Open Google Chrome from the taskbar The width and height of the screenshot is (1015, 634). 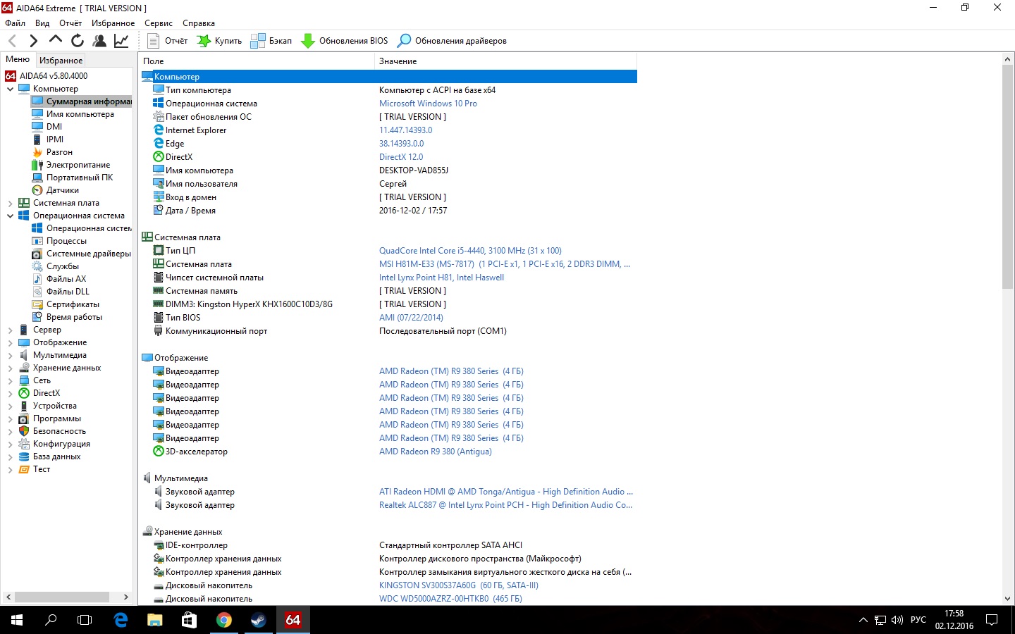(x=224, y=620)
